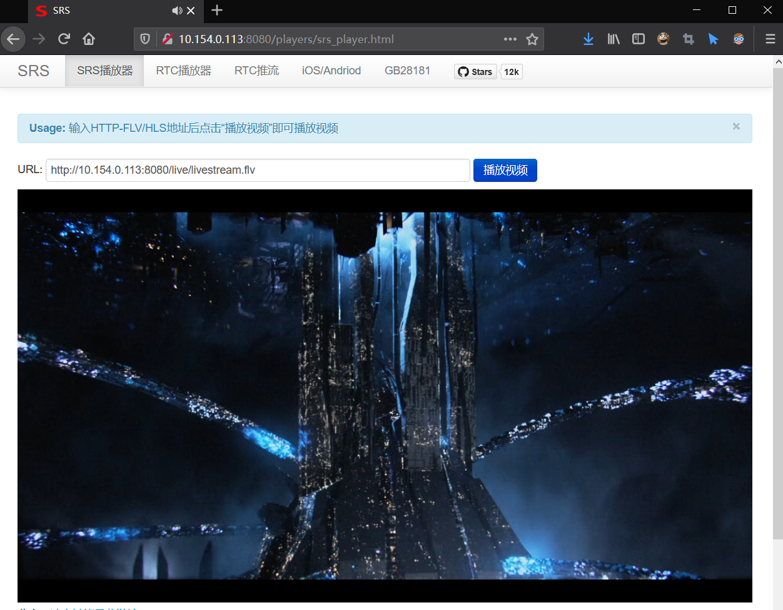Click the monkey face extension icon
783x610 pixels.
(x=664, y=39)
